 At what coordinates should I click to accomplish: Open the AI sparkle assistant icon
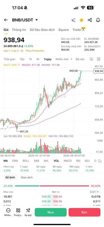tap(73, 20)
